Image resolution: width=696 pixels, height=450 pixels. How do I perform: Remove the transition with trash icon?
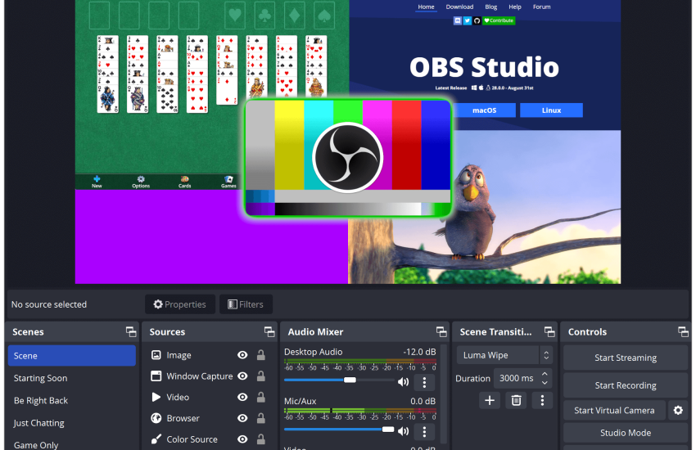click(x=516, y=400)
